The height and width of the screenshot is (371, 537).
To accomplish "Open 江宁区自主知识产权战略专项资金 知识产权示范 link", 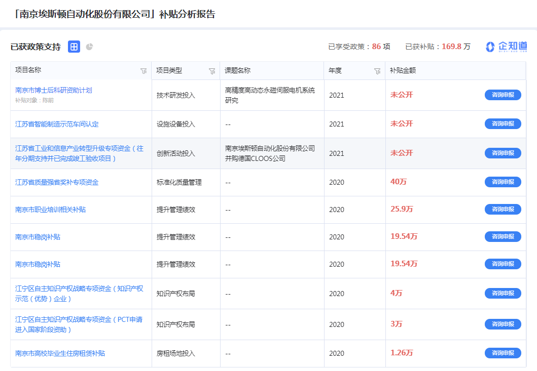I will [79, 294].
